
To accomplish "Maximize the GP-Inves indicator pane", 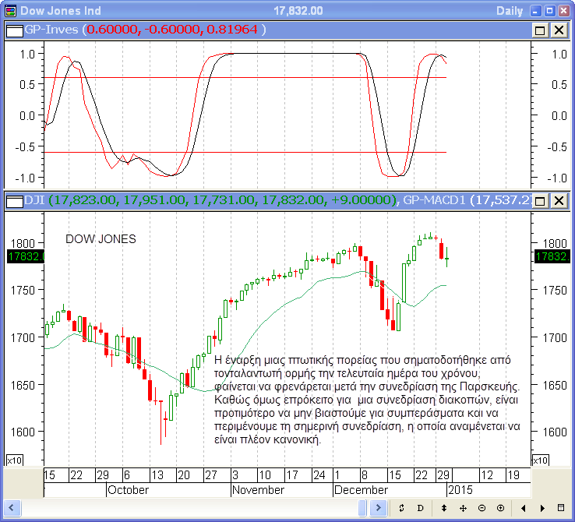I will (x=540, y=30).
